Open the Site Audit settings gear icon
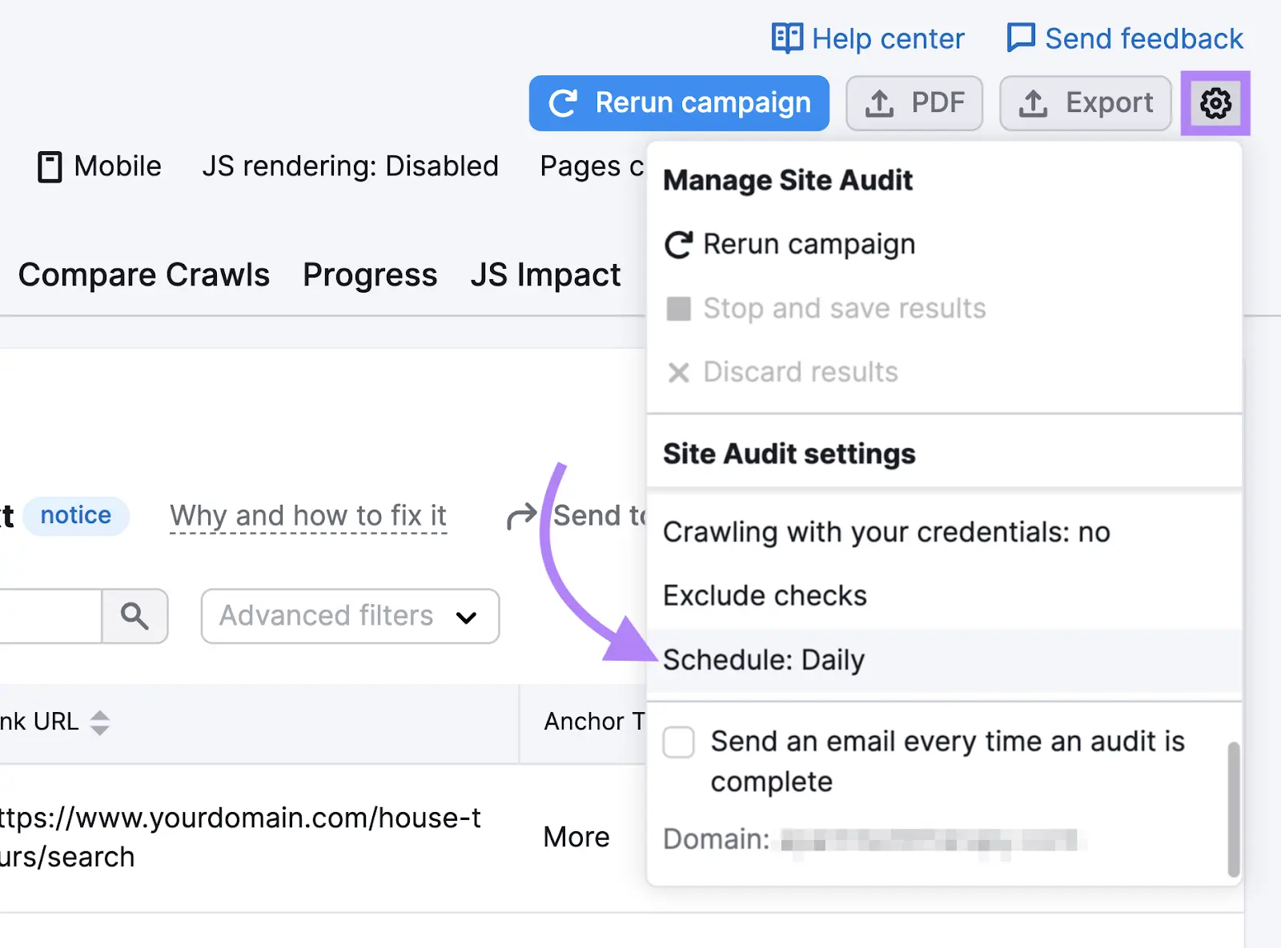 click(1215, 103)
